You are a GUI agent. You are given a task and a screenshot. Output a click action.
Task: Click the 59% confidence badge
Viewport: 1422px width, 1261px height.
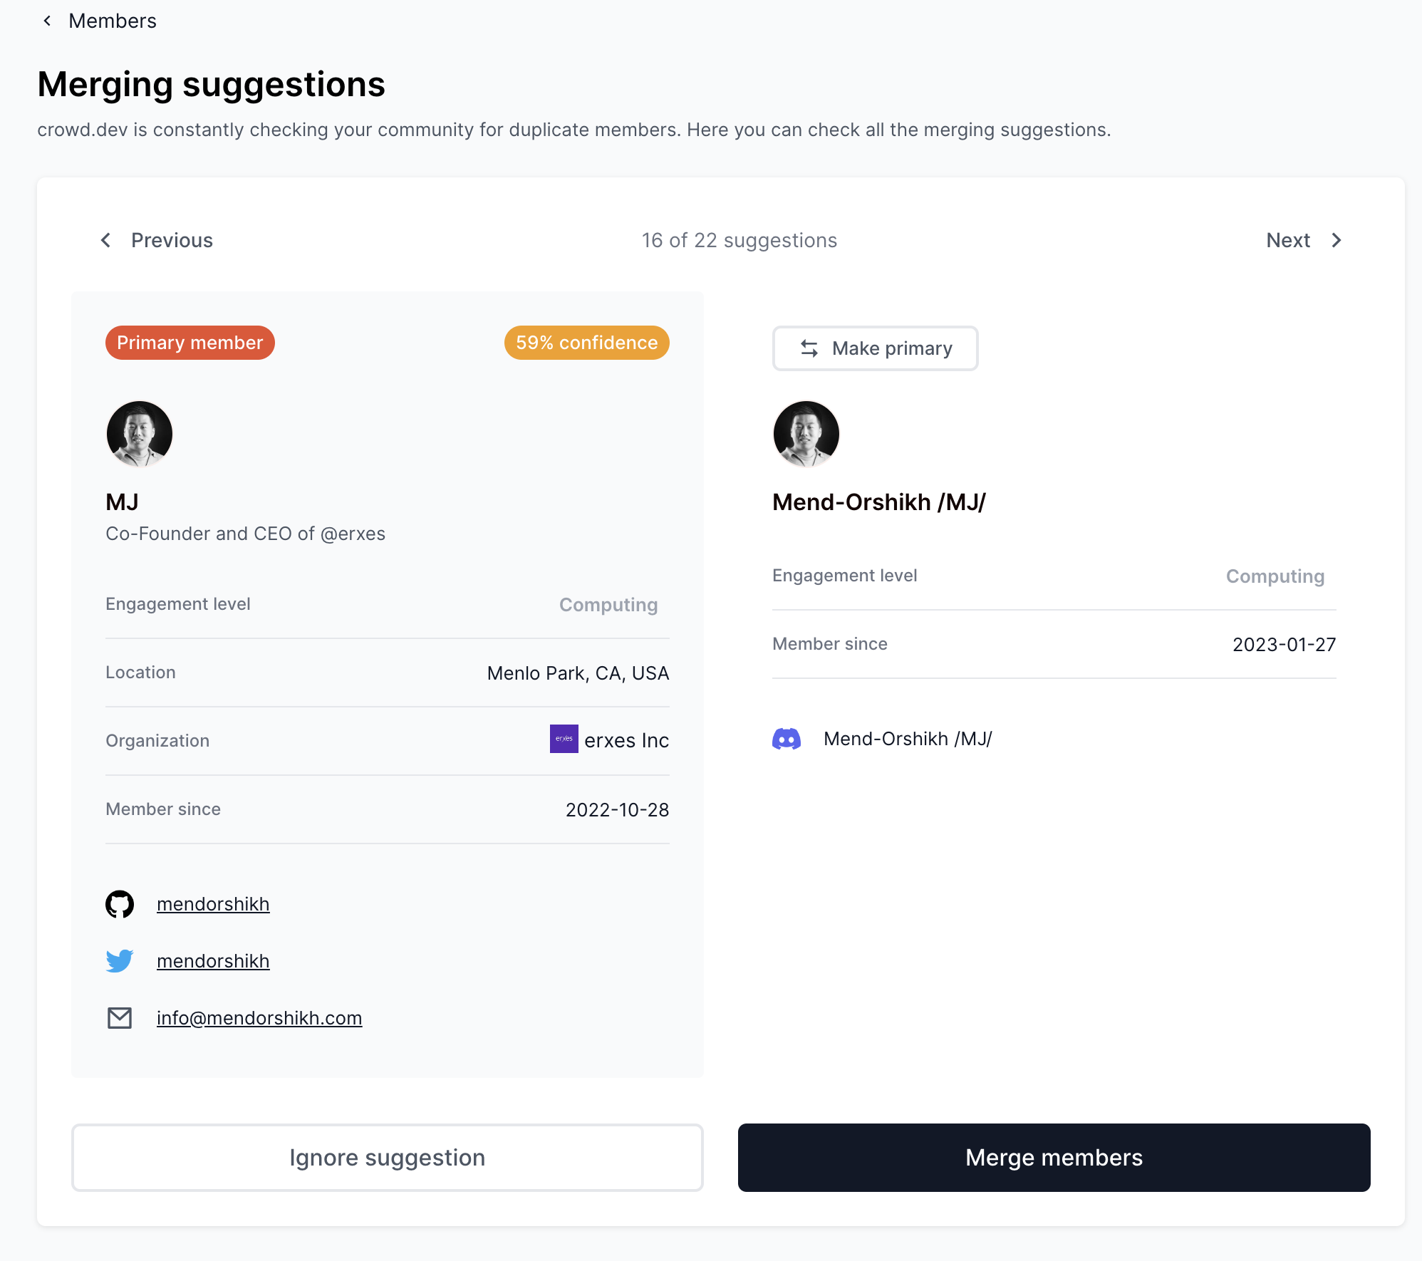pos(586,343)
